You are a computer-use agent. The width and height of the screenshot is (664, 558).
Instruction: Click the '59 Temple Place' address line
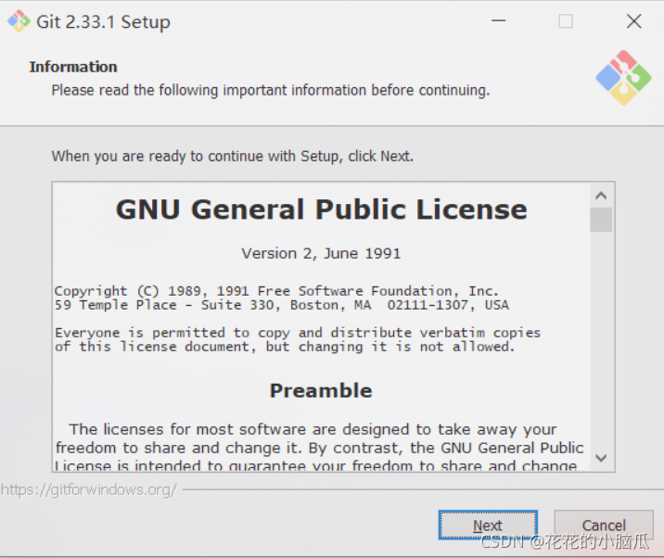pyautogui.click(x=282, y=305)
